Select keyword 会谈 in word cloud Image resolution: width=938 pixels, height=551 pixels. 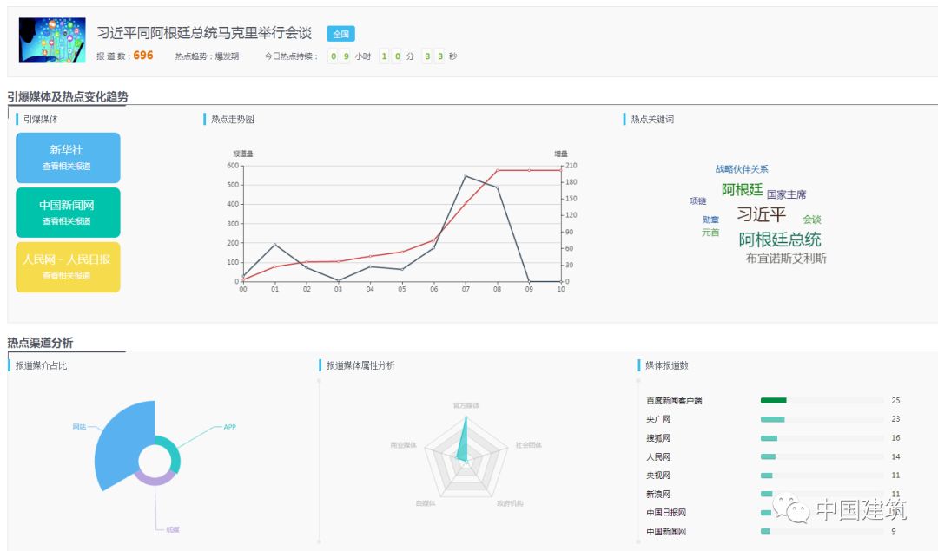pos(812,220)
